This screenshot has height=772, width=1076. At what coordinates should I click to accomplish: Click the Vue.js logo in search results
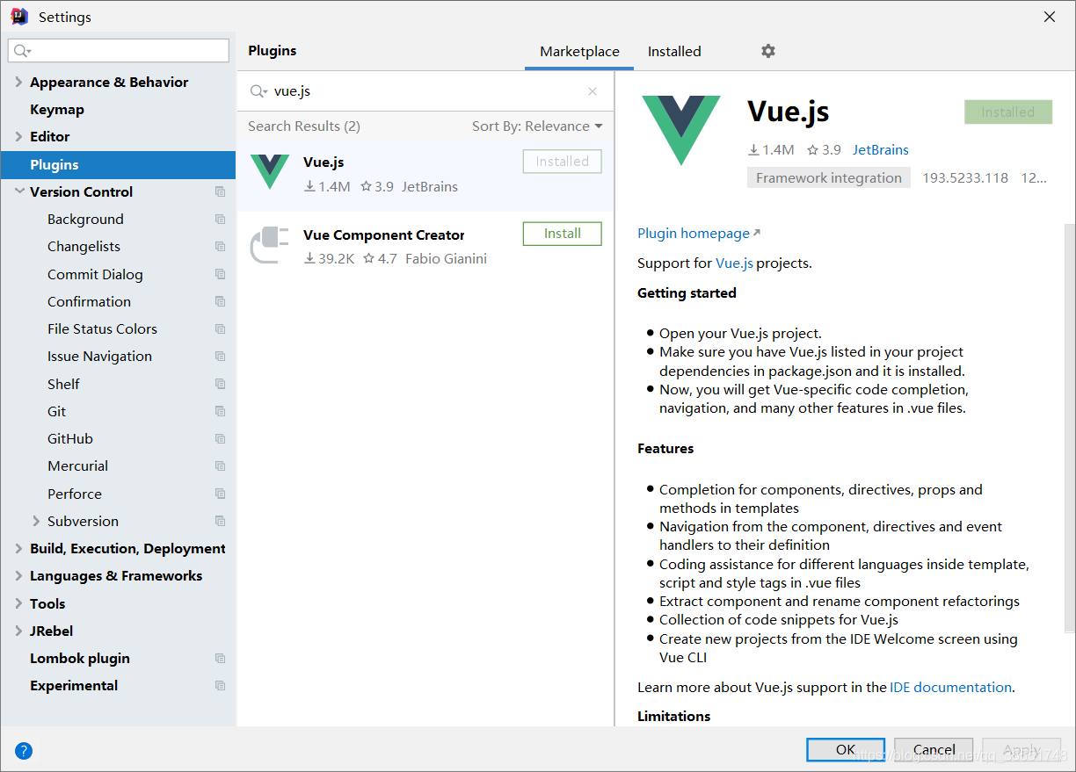[x=270, y=171]
